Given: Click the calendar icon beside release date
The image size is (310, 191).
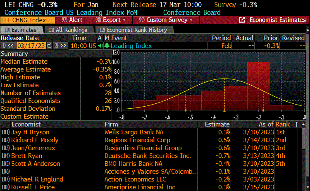Looking at the screenshot, I should pos(50,46).
